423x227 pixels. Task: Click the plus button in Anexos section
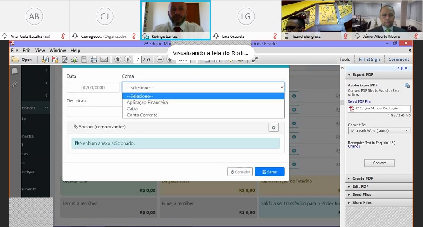tap(273, 127)
